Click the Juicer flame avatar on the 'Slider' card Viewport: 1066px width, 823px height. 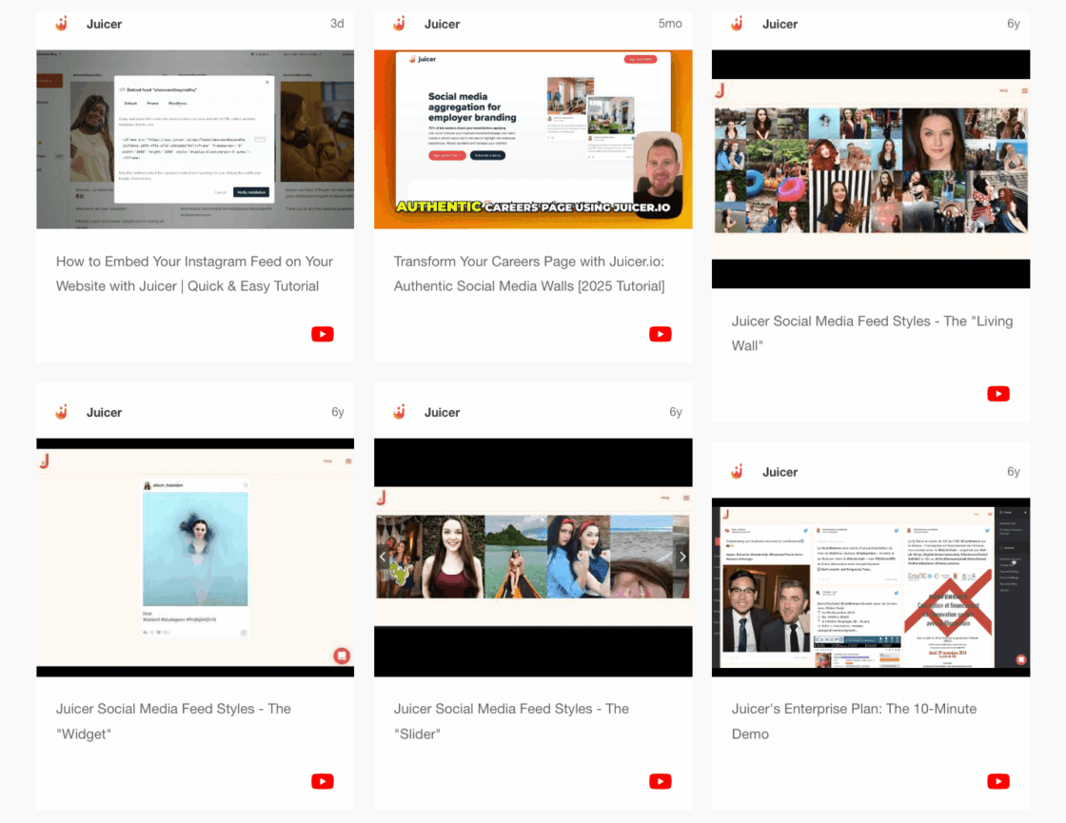[x=399, y=412]
